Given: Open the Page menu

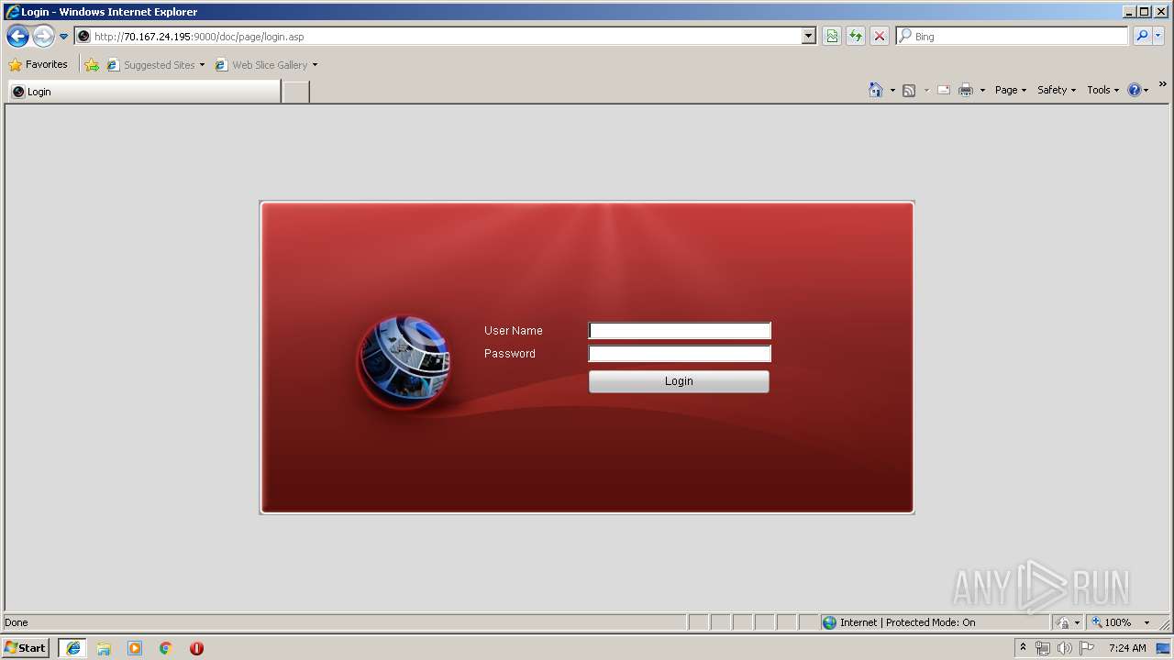Looking at the screenshot, I should tap(1011, 90).
